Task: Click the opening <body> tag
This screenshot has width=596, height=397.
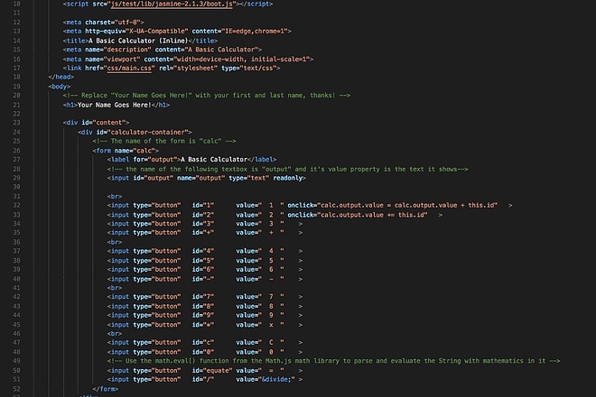Action: coord(60,87)
